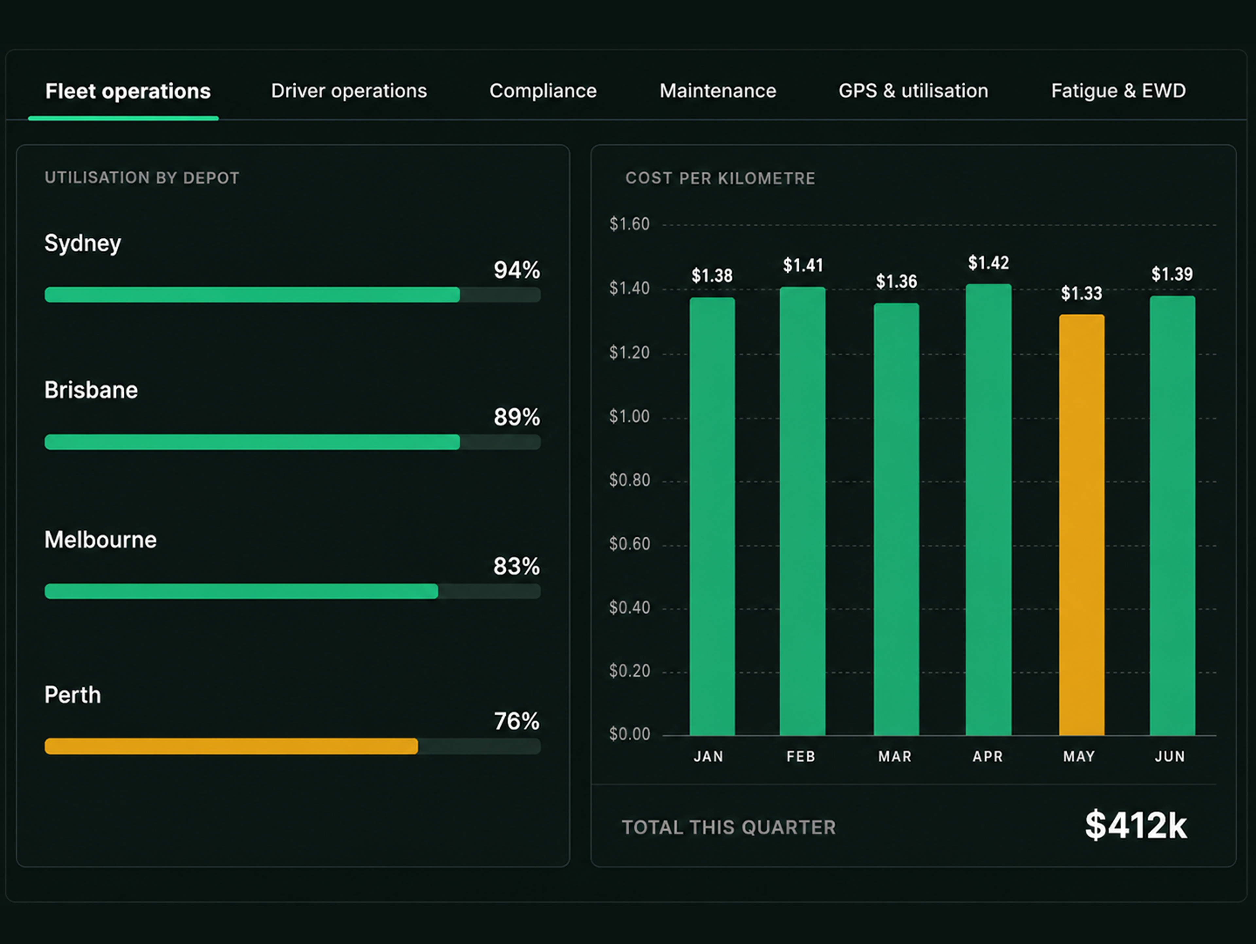1256x944 pixels.
Task: Click the 89% utilisation value
Action: 516,417
